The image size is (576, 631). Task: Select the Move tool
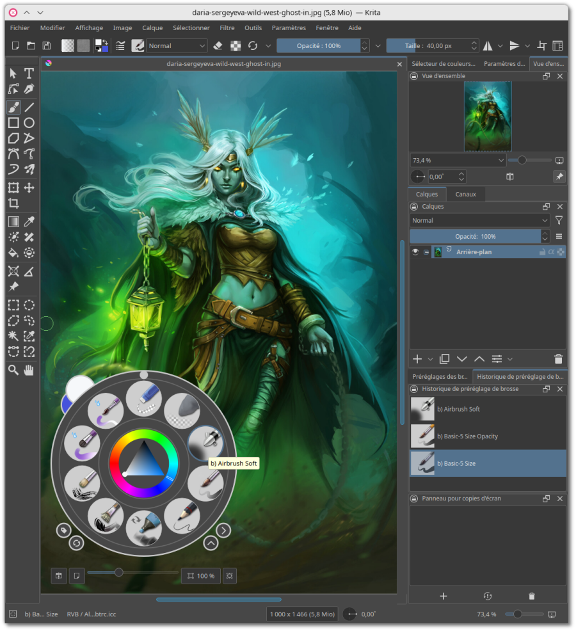[29, 188]
